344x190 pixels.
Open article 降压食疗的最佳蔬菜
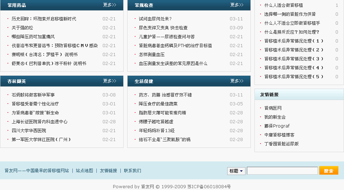click(158, 104)
